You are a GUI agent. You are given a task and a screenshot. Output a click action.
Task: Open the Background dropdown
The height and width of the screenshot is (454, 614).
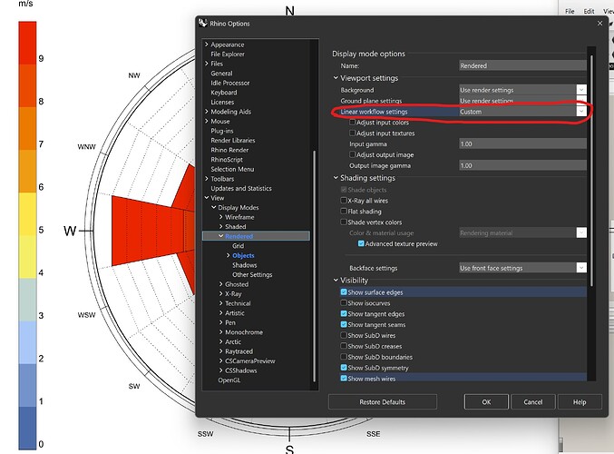click(581, 90)
